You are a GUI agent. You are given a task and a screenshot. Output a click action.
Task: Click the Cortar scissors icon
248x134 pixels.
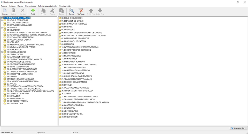click(52, 11)
